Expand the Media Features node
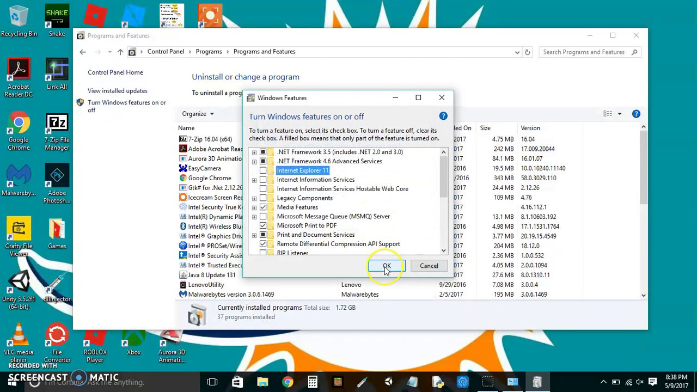This screenshot has height=392, width=697. (x=254, y=207)
